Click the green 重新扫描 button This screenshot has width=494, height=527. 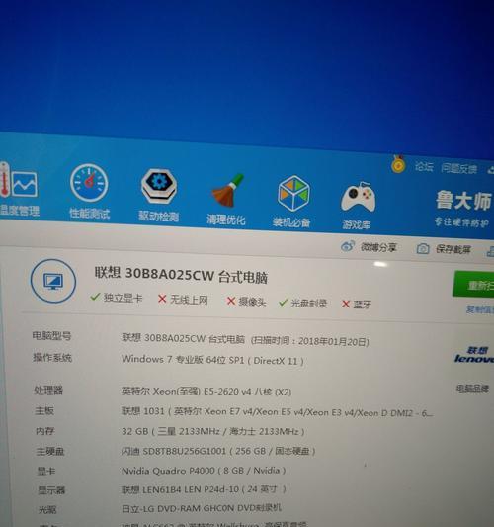[474, 285]
